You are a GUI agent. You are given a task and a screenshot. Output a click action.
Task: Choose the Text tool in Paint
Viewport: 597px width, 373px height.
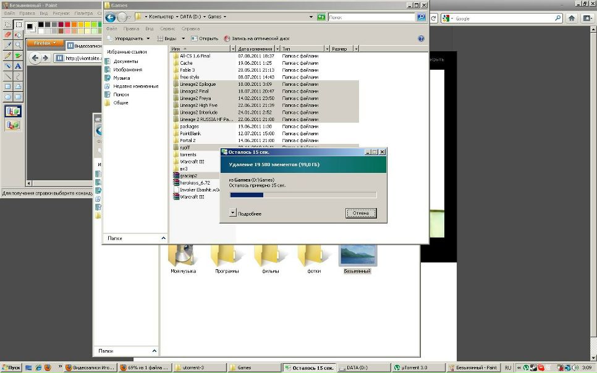[x=18, y=66]
